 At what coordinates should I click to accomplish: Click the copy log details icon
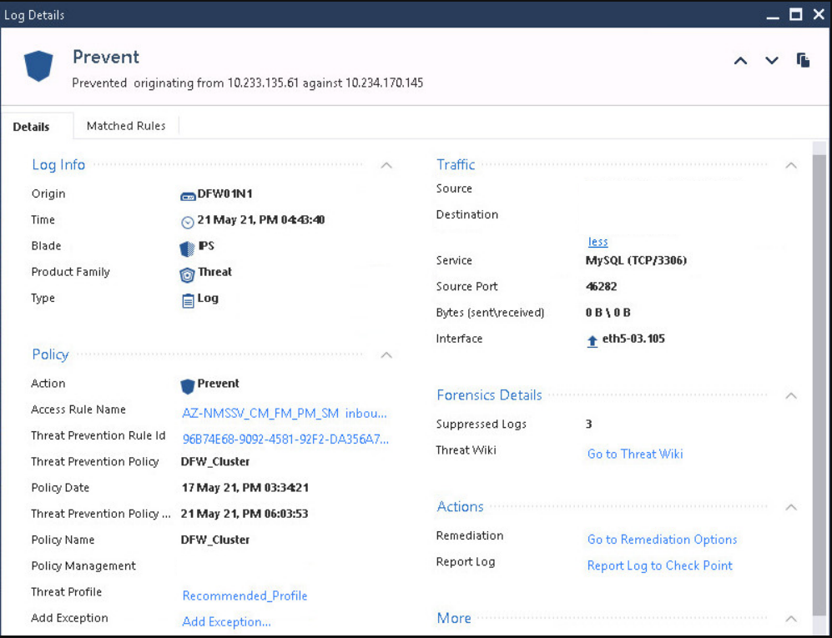[x=803, y=60]
